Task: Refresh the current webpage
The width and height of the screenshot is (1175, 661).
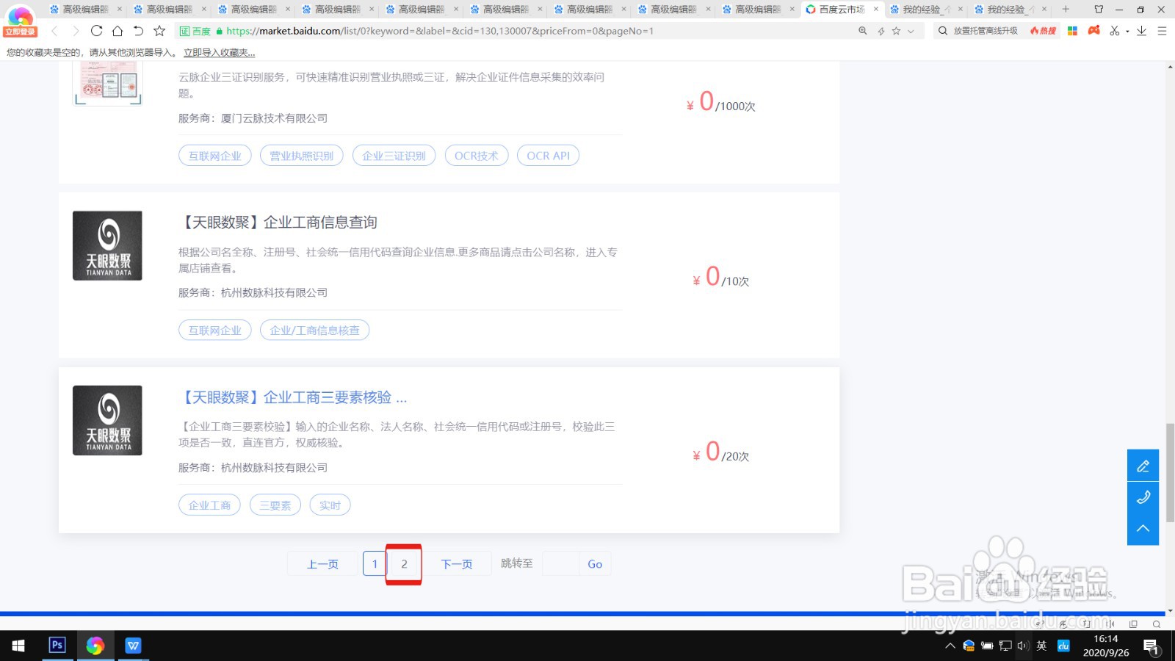Action: [96, 31]
